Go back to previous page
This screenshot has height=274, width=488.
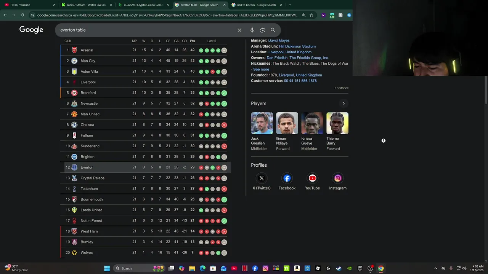5,15
